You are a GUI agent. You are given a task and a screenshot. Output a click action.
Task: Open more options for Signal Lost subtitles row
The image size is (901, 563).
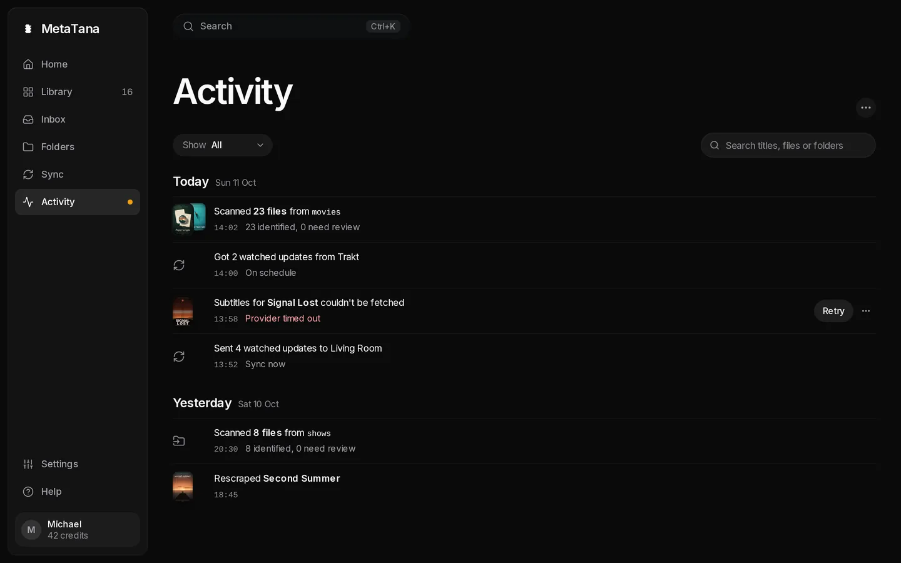pyautogui.click(x=866, y=311)
